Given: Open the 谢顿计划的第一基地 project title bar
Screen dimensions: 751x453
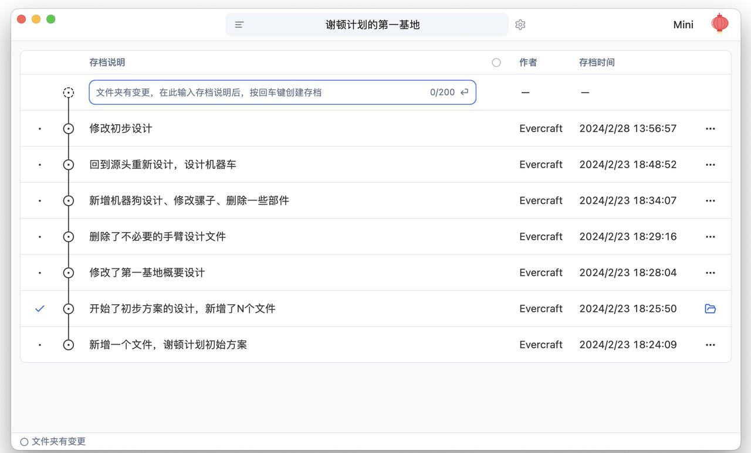Looking at the screenshot, I should tap(373, 25).
